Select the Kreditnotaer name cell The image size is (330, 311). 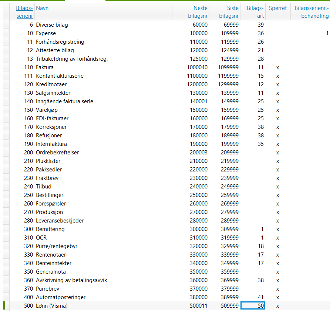(x=51, y=84)
